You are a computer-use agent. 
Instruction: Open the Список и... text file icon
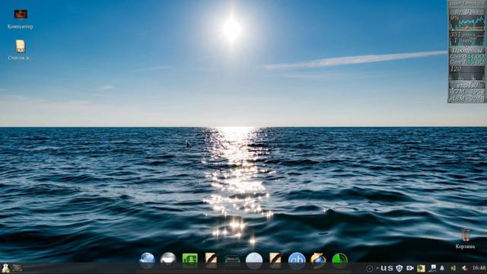point(21,46)
